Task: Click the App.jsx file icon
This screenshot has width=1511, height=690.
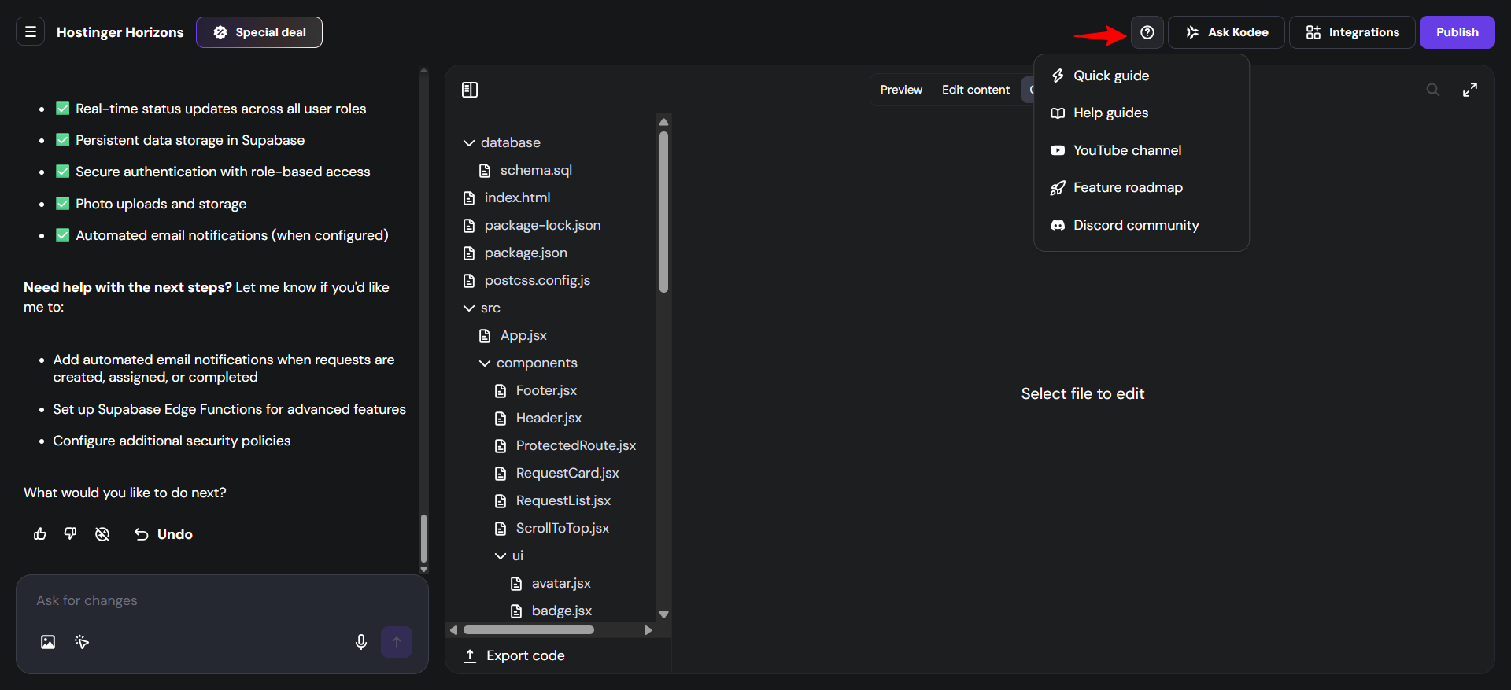Action: click(x=485, y=336)
